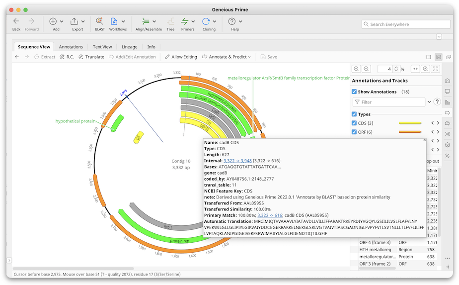Open the Statistics percent tab in side panel
The height and width of the screenshot is (285, 459).
click(x=447, y=156)
